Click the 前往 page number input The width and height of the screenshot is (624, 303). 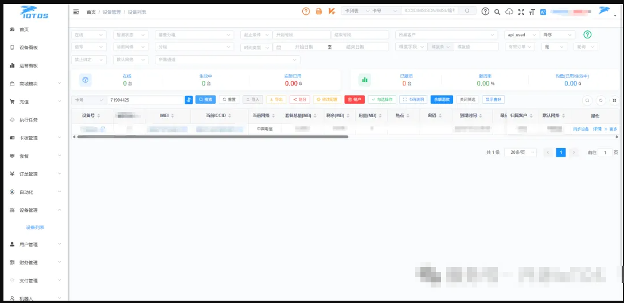tap(605, 153)
